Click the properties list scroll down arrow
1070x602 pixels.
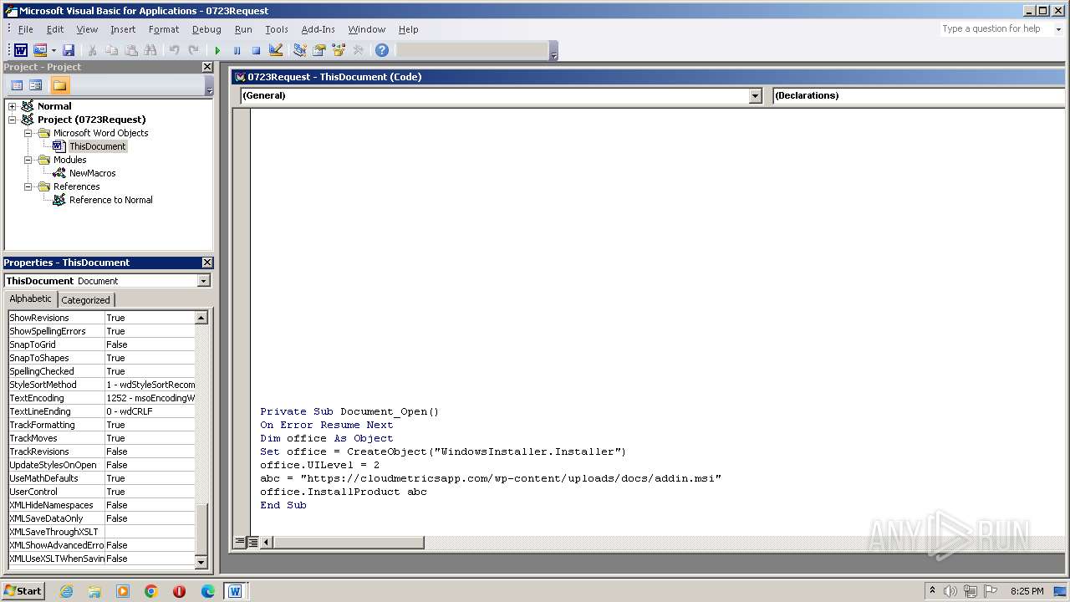[201, 562]
